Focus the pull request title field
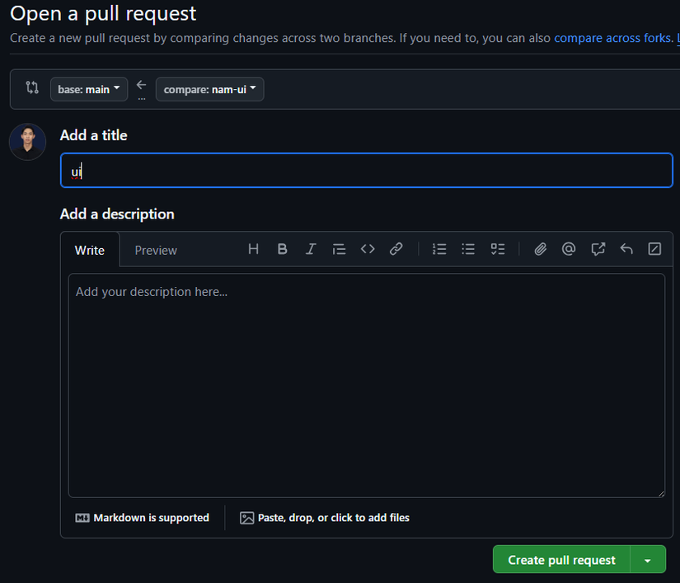Image resolution: width=680 pixels, height=583 pixels. pyautogui.click(x=366, y=171)
